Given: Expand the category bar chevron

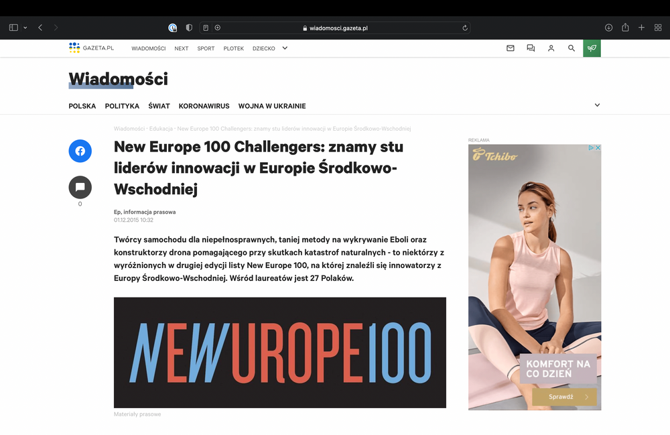Looking at the screenshot, I should [598, 105].
